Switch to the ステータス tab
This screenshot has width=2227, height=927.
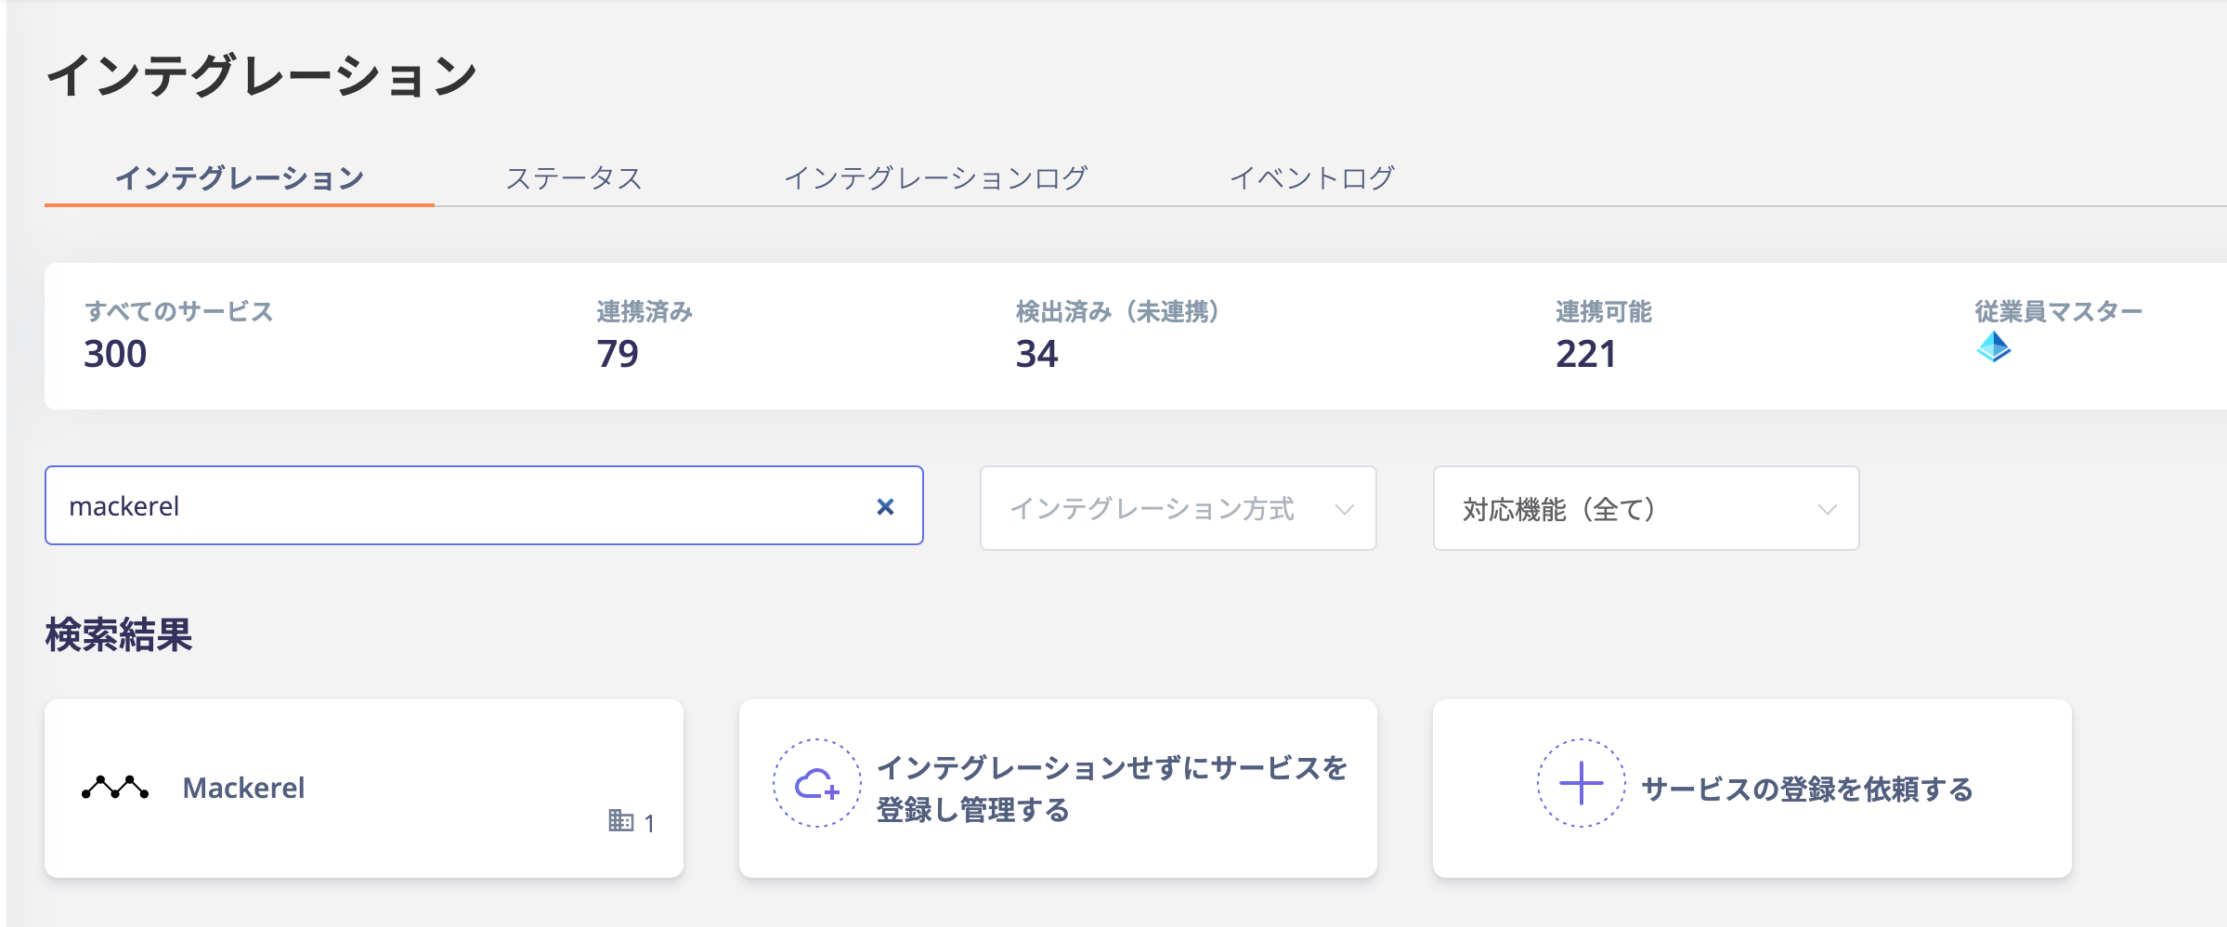574,177
